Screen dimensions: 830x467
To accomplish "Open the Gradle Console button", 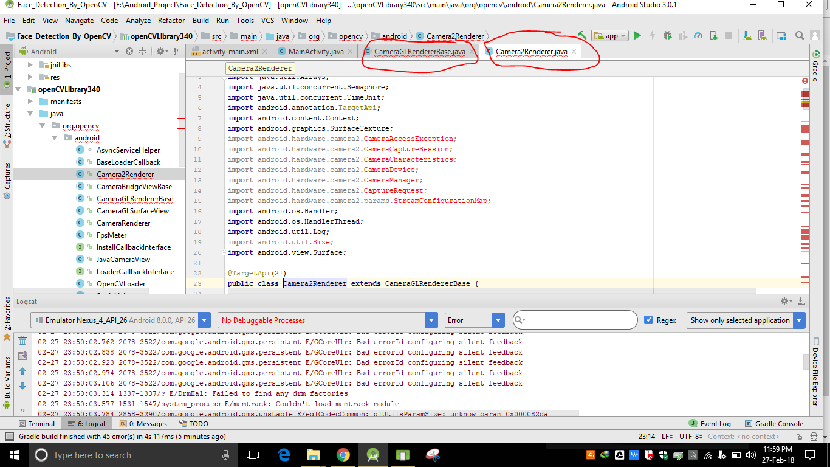I will tap(773, 424).
